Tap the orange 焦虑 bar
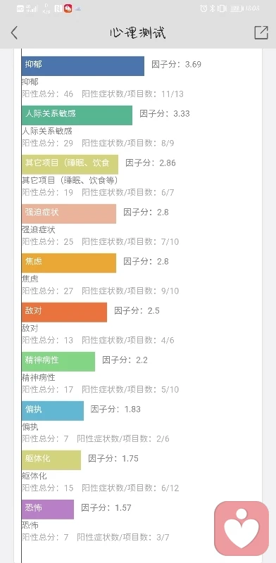The height and width of the screenshot is (563, 276). tap(69, 262)
